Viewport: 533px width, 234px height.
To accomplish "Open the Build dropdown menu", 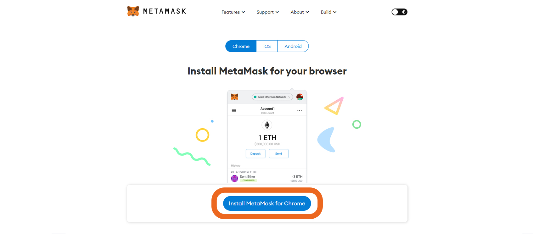I will [329, 12].
